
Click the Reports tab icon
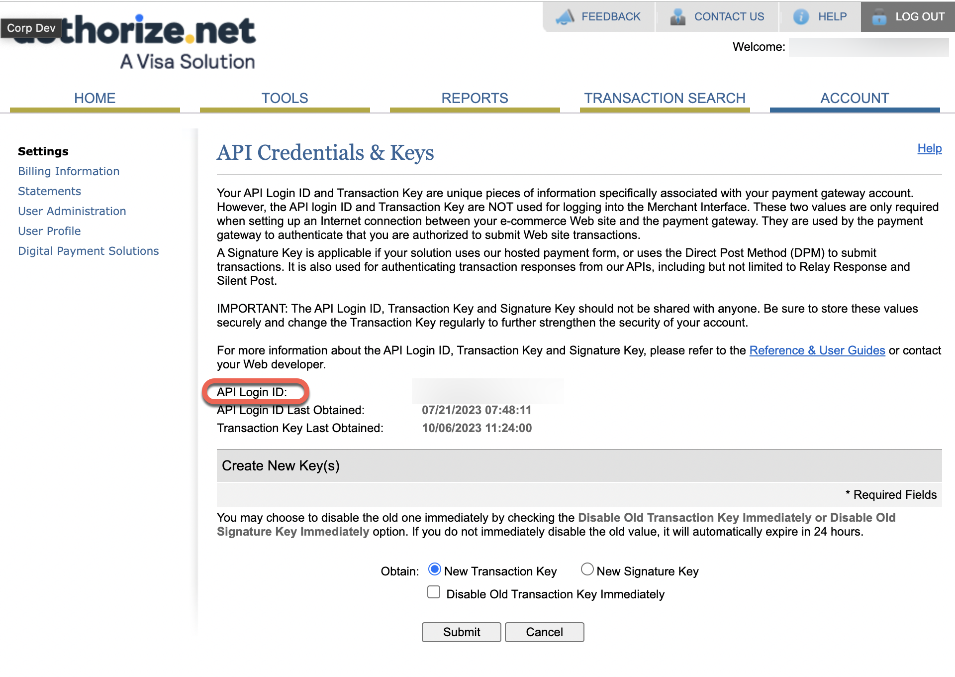point(474,98)
